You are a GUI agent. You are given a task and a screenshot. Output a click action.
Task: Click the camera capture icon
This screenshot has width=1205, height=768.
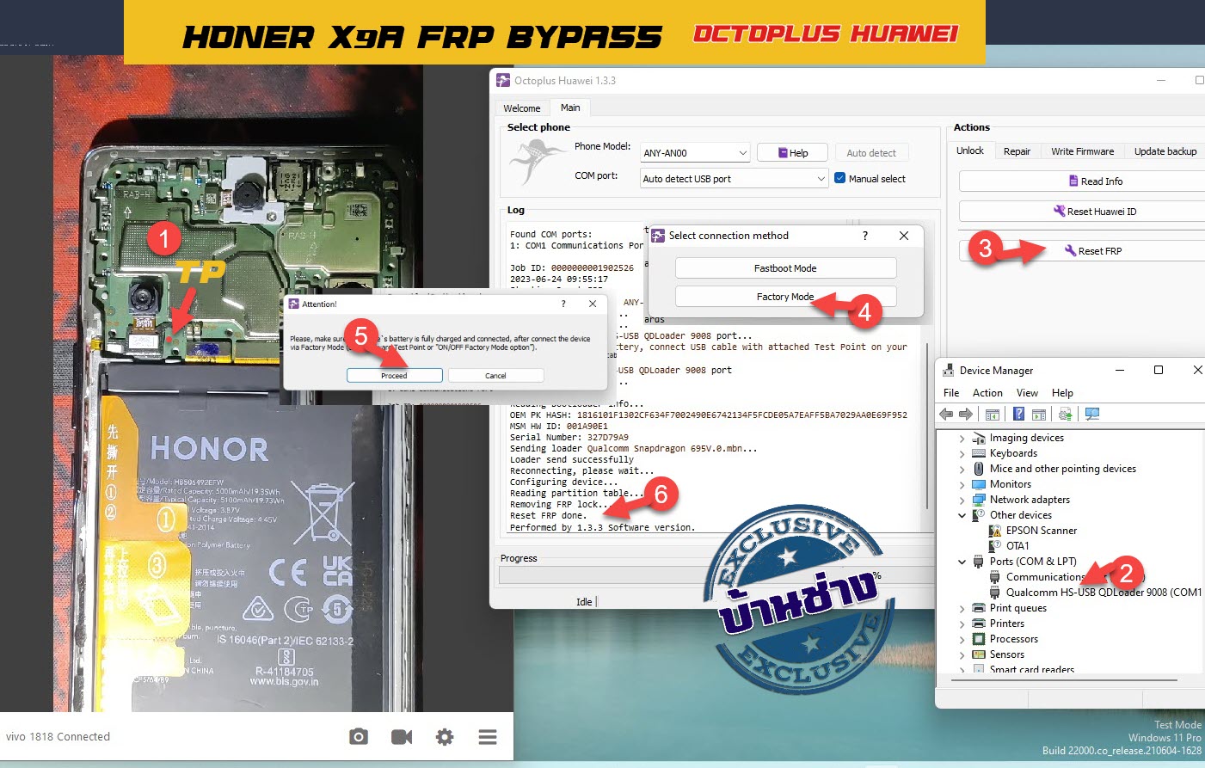point(359,737)
